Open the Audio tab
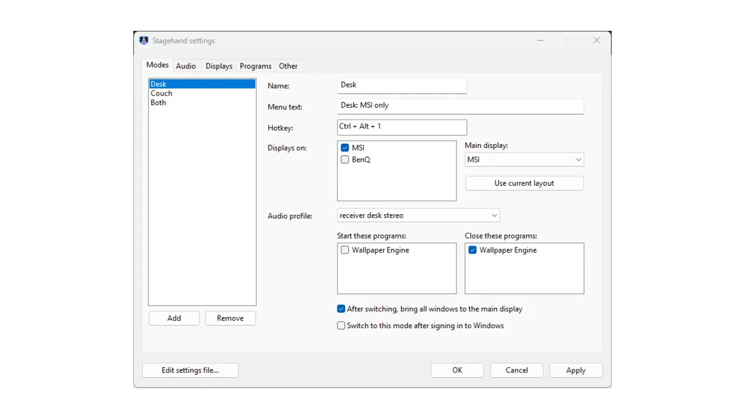Image resolution: width=745 pixels, height=419 pixels. click(x=186, y=66)
